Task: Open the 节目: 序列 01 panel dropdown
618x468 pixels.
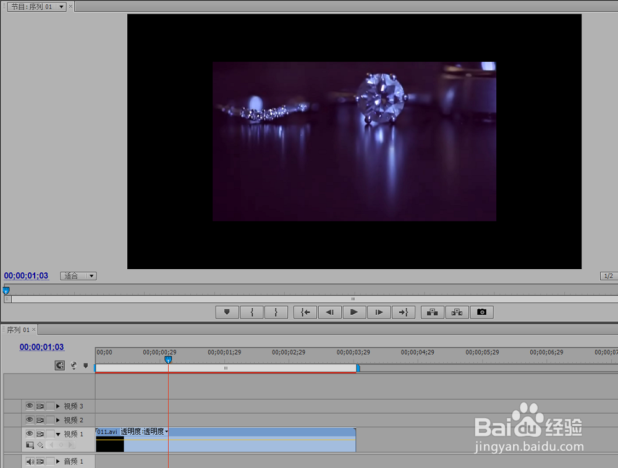Action: pos(61,7)
